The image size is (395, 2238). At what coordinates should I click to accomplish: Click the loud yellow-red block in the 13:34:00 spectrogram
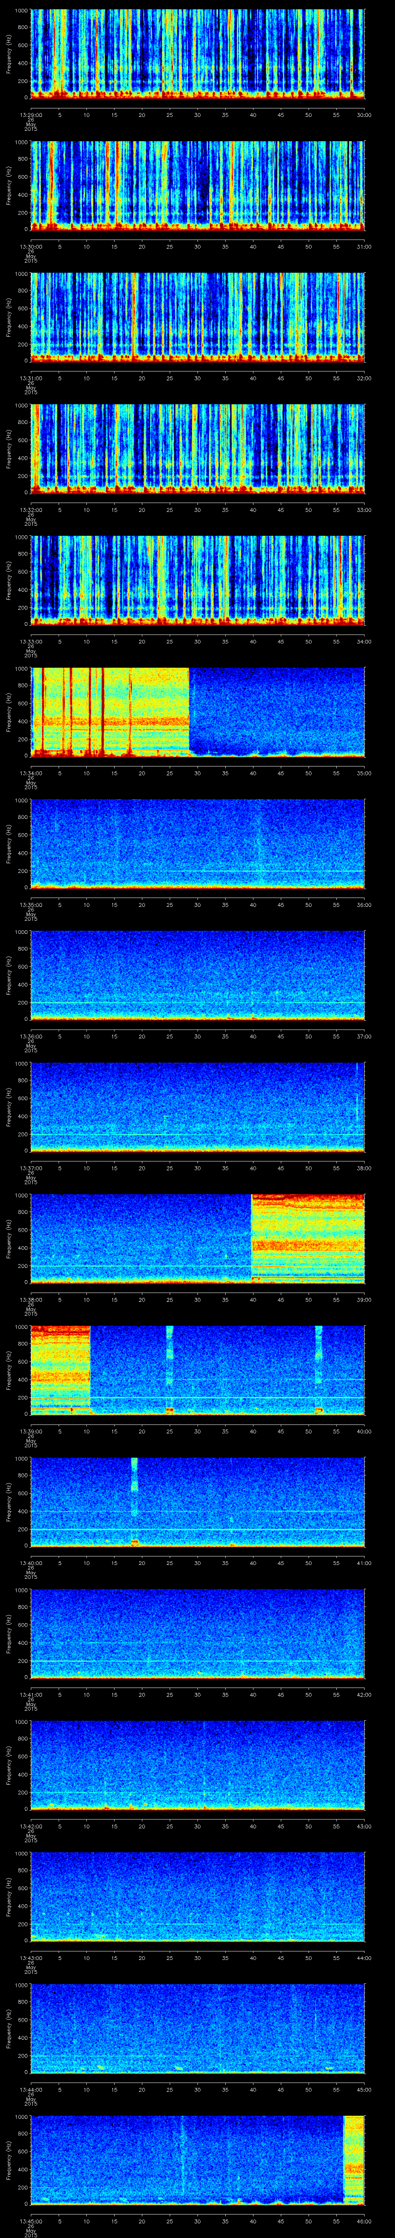pyautogui.click(x=110, y=712)
